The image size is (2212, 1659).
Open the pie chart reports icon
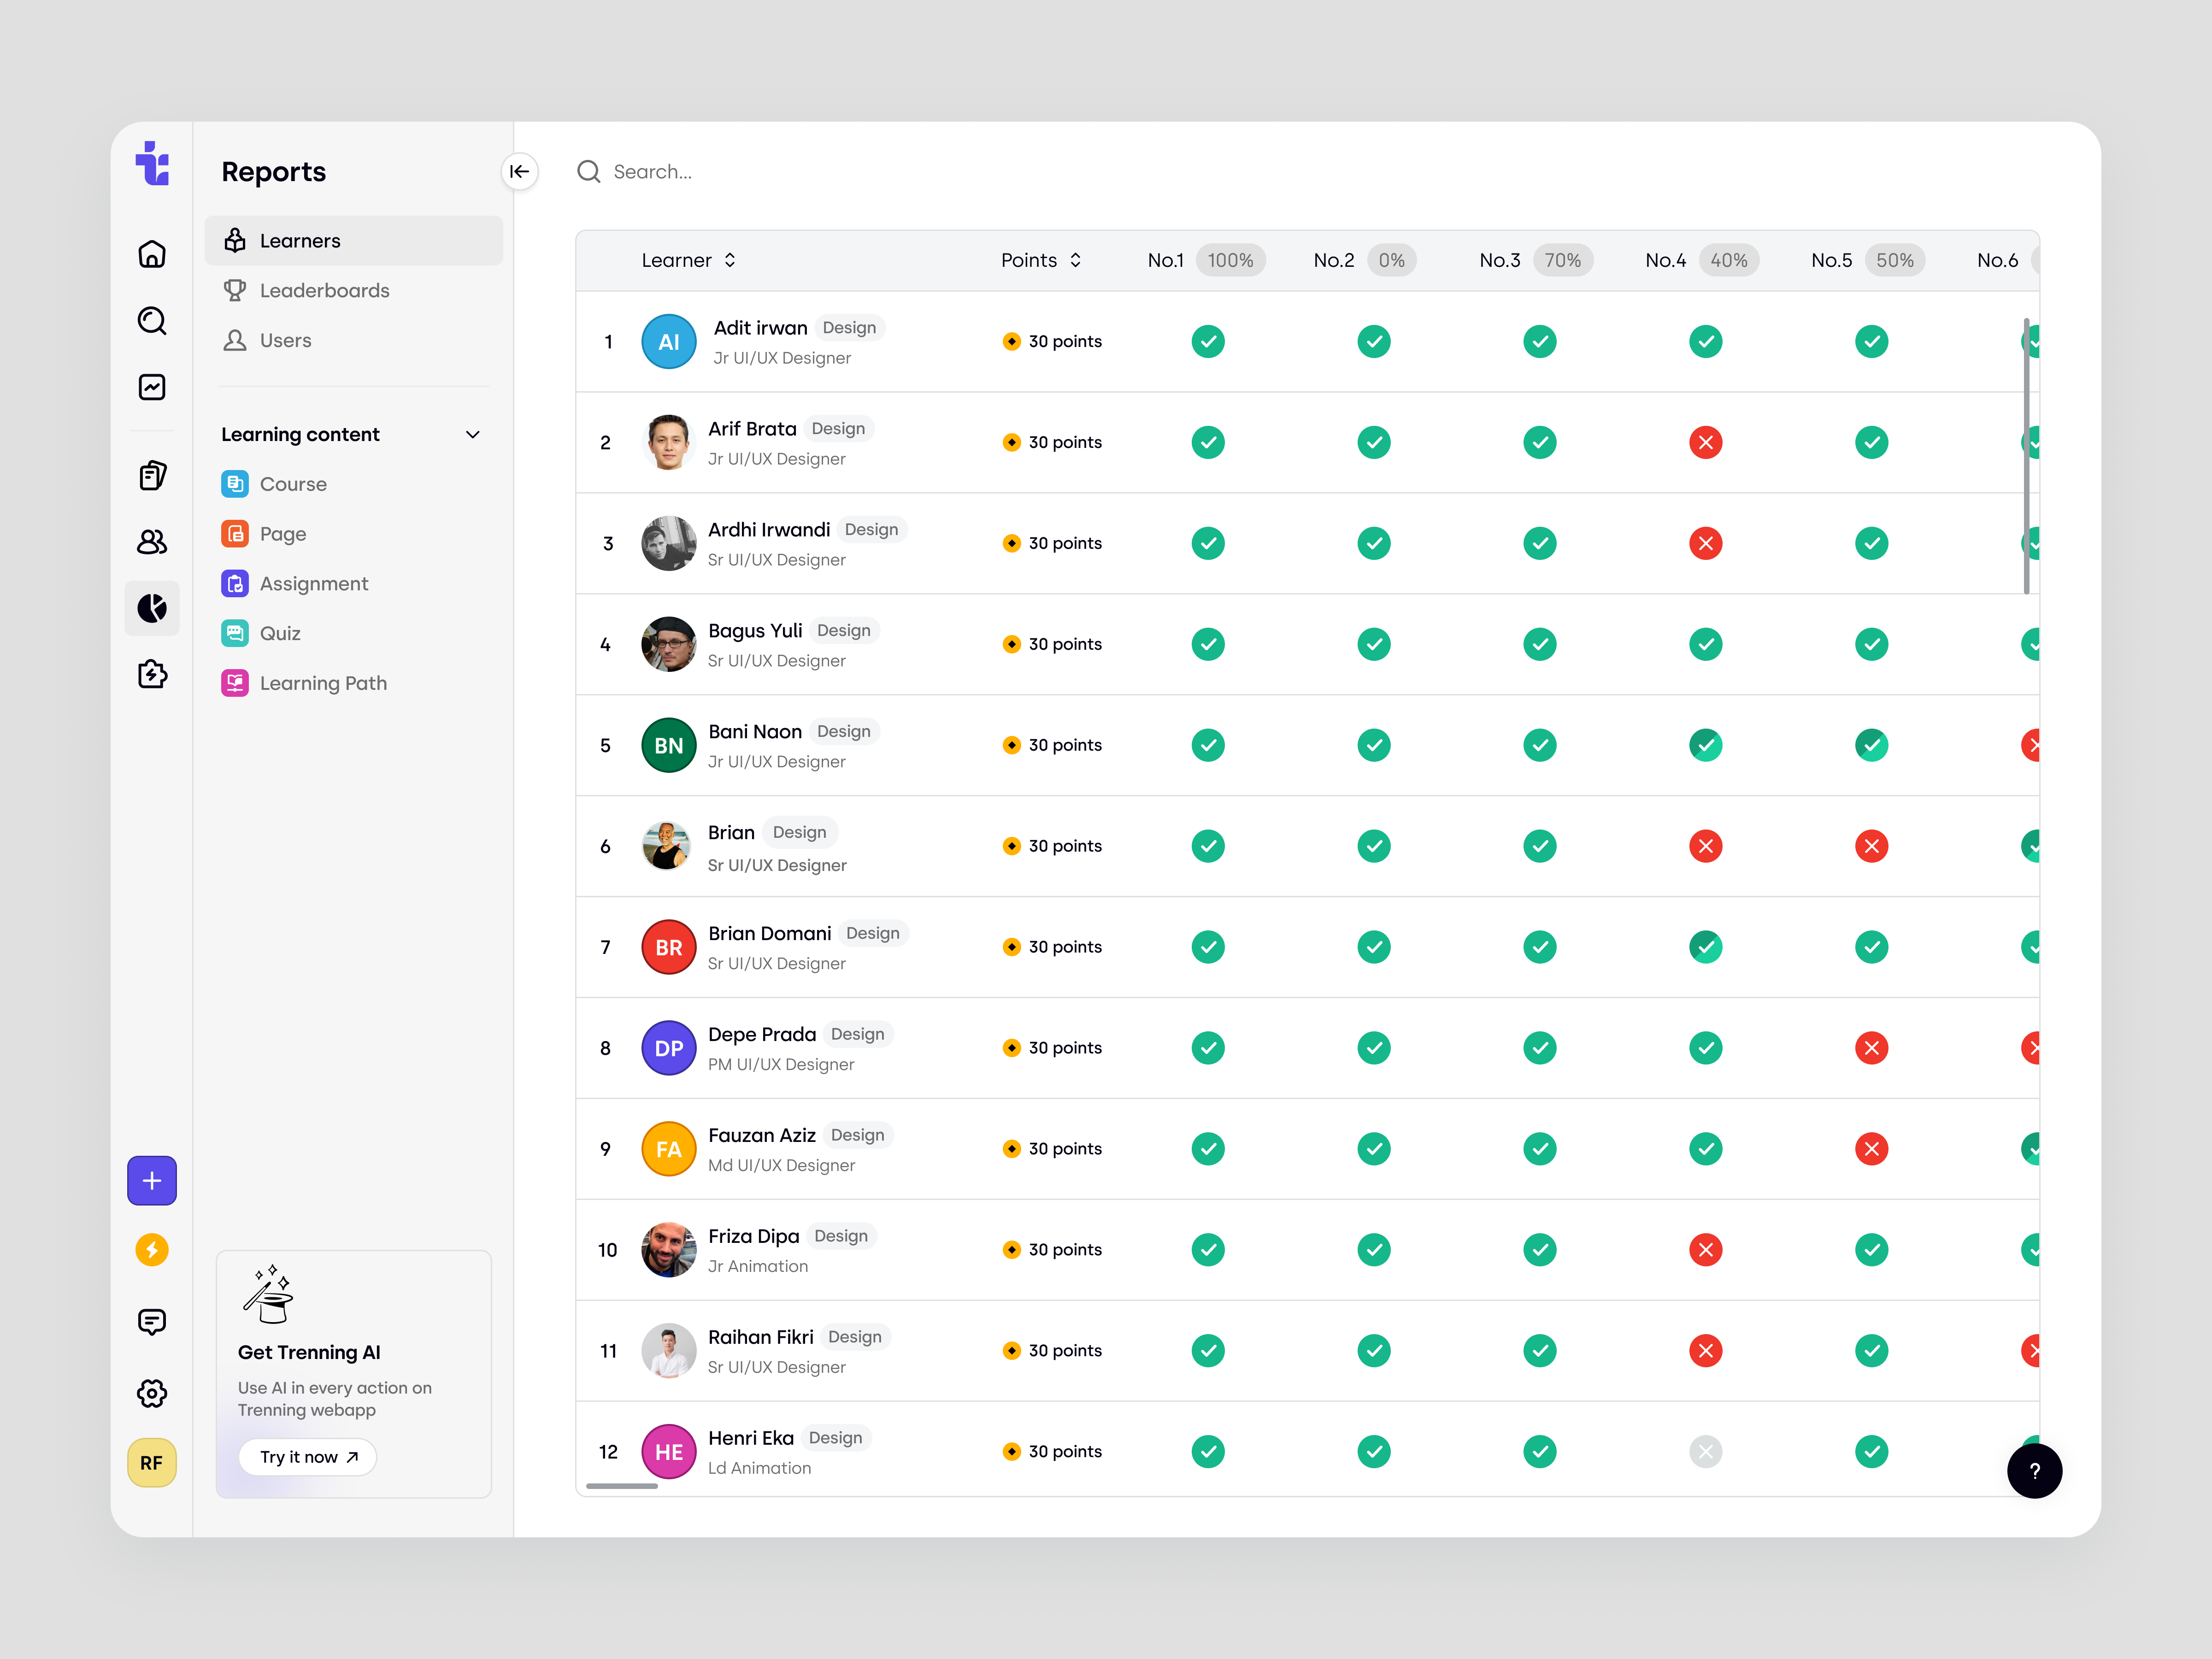tap(152, 608)
